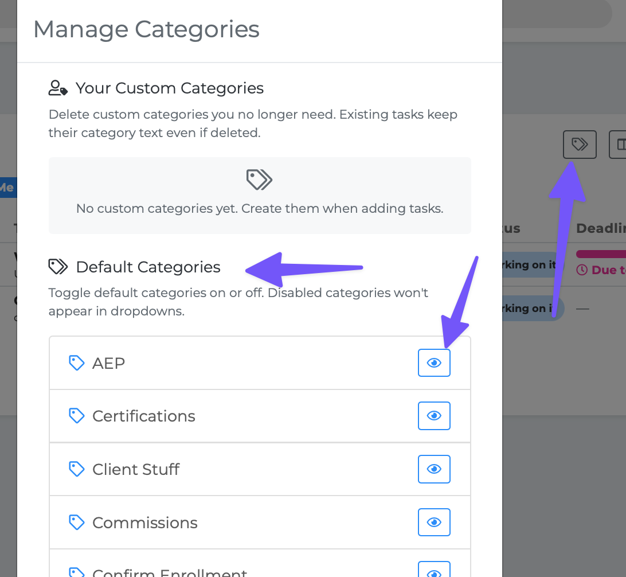
Task: Select the blue Me tab at left edge
Action: 7,188
